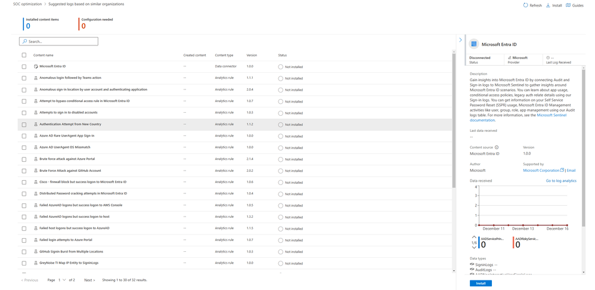Click the blue Install button in details pane
The image size is (595, 290).
click(481, 283)
